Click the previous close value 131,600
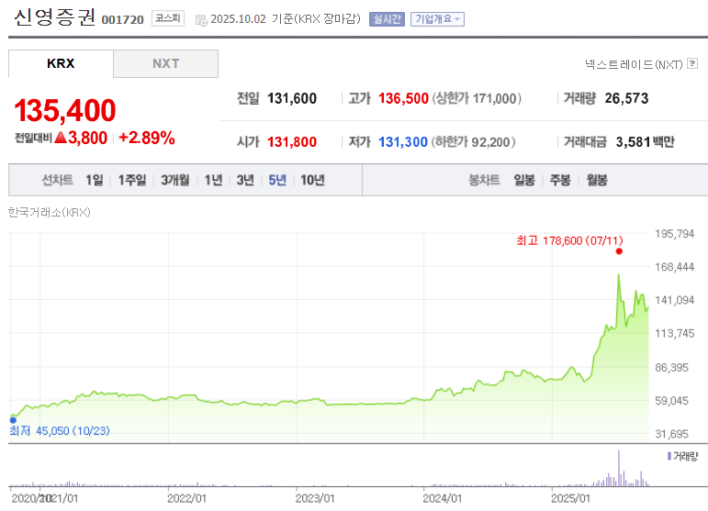Screen dimensions: 708x511 coord(292,98)
